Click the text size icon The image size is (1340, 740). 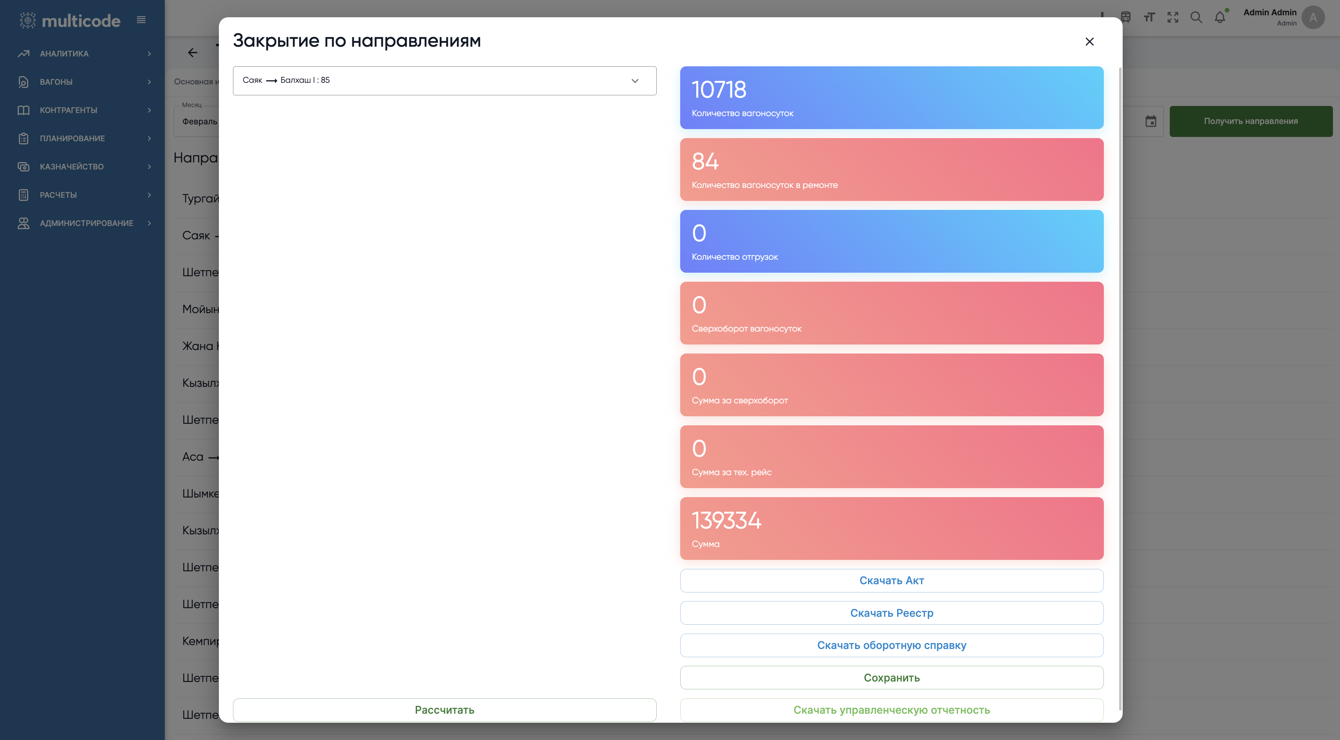coord(1149,18)
